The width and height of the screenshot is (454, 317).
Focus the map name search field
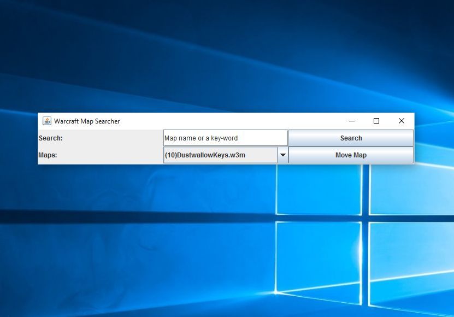coord(226,138)
